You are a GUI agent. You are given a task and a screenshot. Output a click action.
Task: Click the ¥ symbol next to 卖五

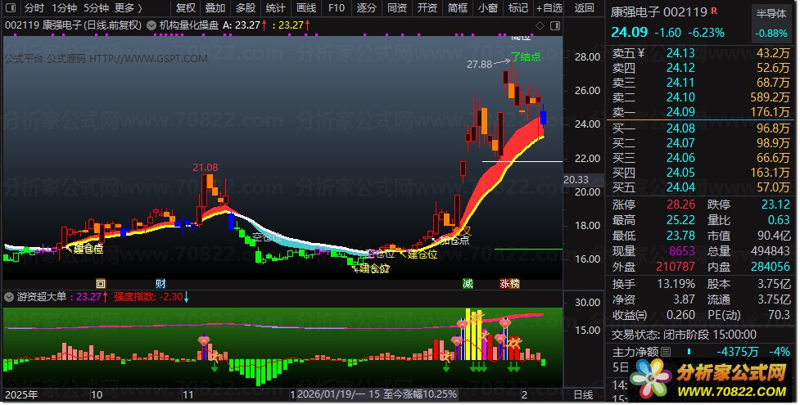click(641, 52)
